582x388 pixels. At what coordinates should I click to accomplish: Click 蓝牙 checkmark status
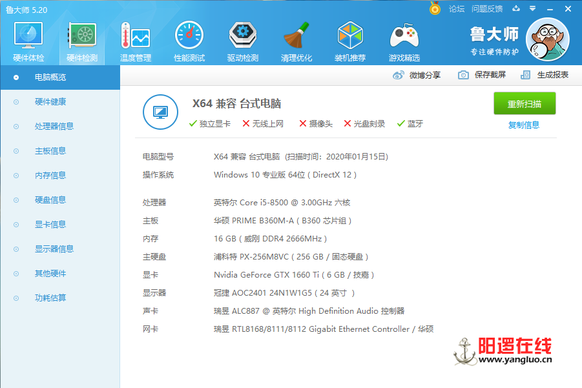coord(410,123)
